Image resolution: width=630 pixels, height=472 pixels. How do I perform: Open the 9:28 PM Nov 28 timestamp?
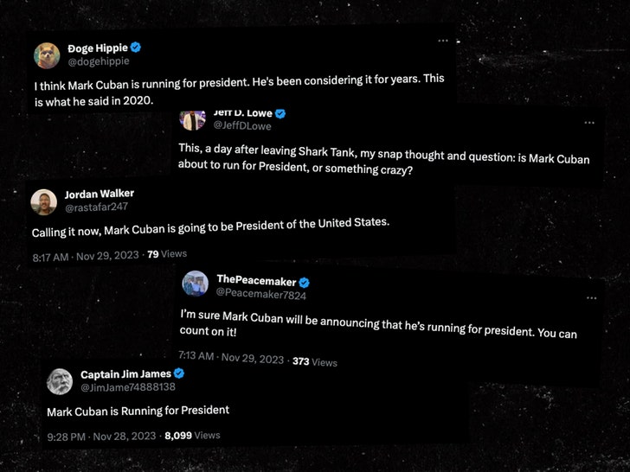tap(100, 436)
